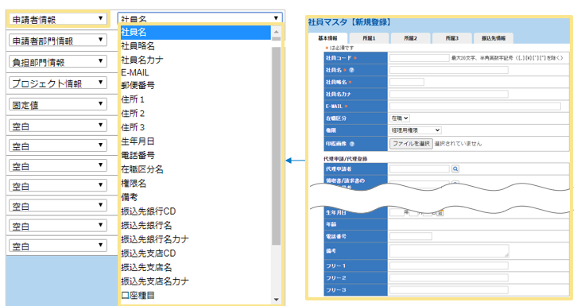The width and height of the screenshot is (577, 306).
Task: Open help icon beside 社員名 label
Action: click(x=351, y=70)
